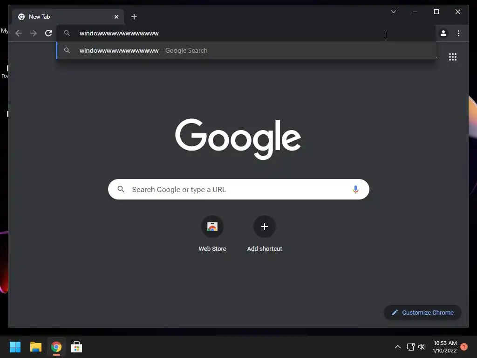Click the Search Google or type a URL box
The height and width of the screenshot is (358, 477).
238,189
